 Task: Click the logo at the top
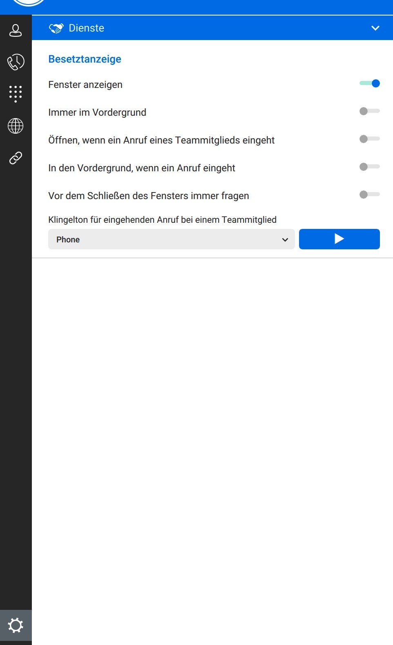click(x=28, y=4)
